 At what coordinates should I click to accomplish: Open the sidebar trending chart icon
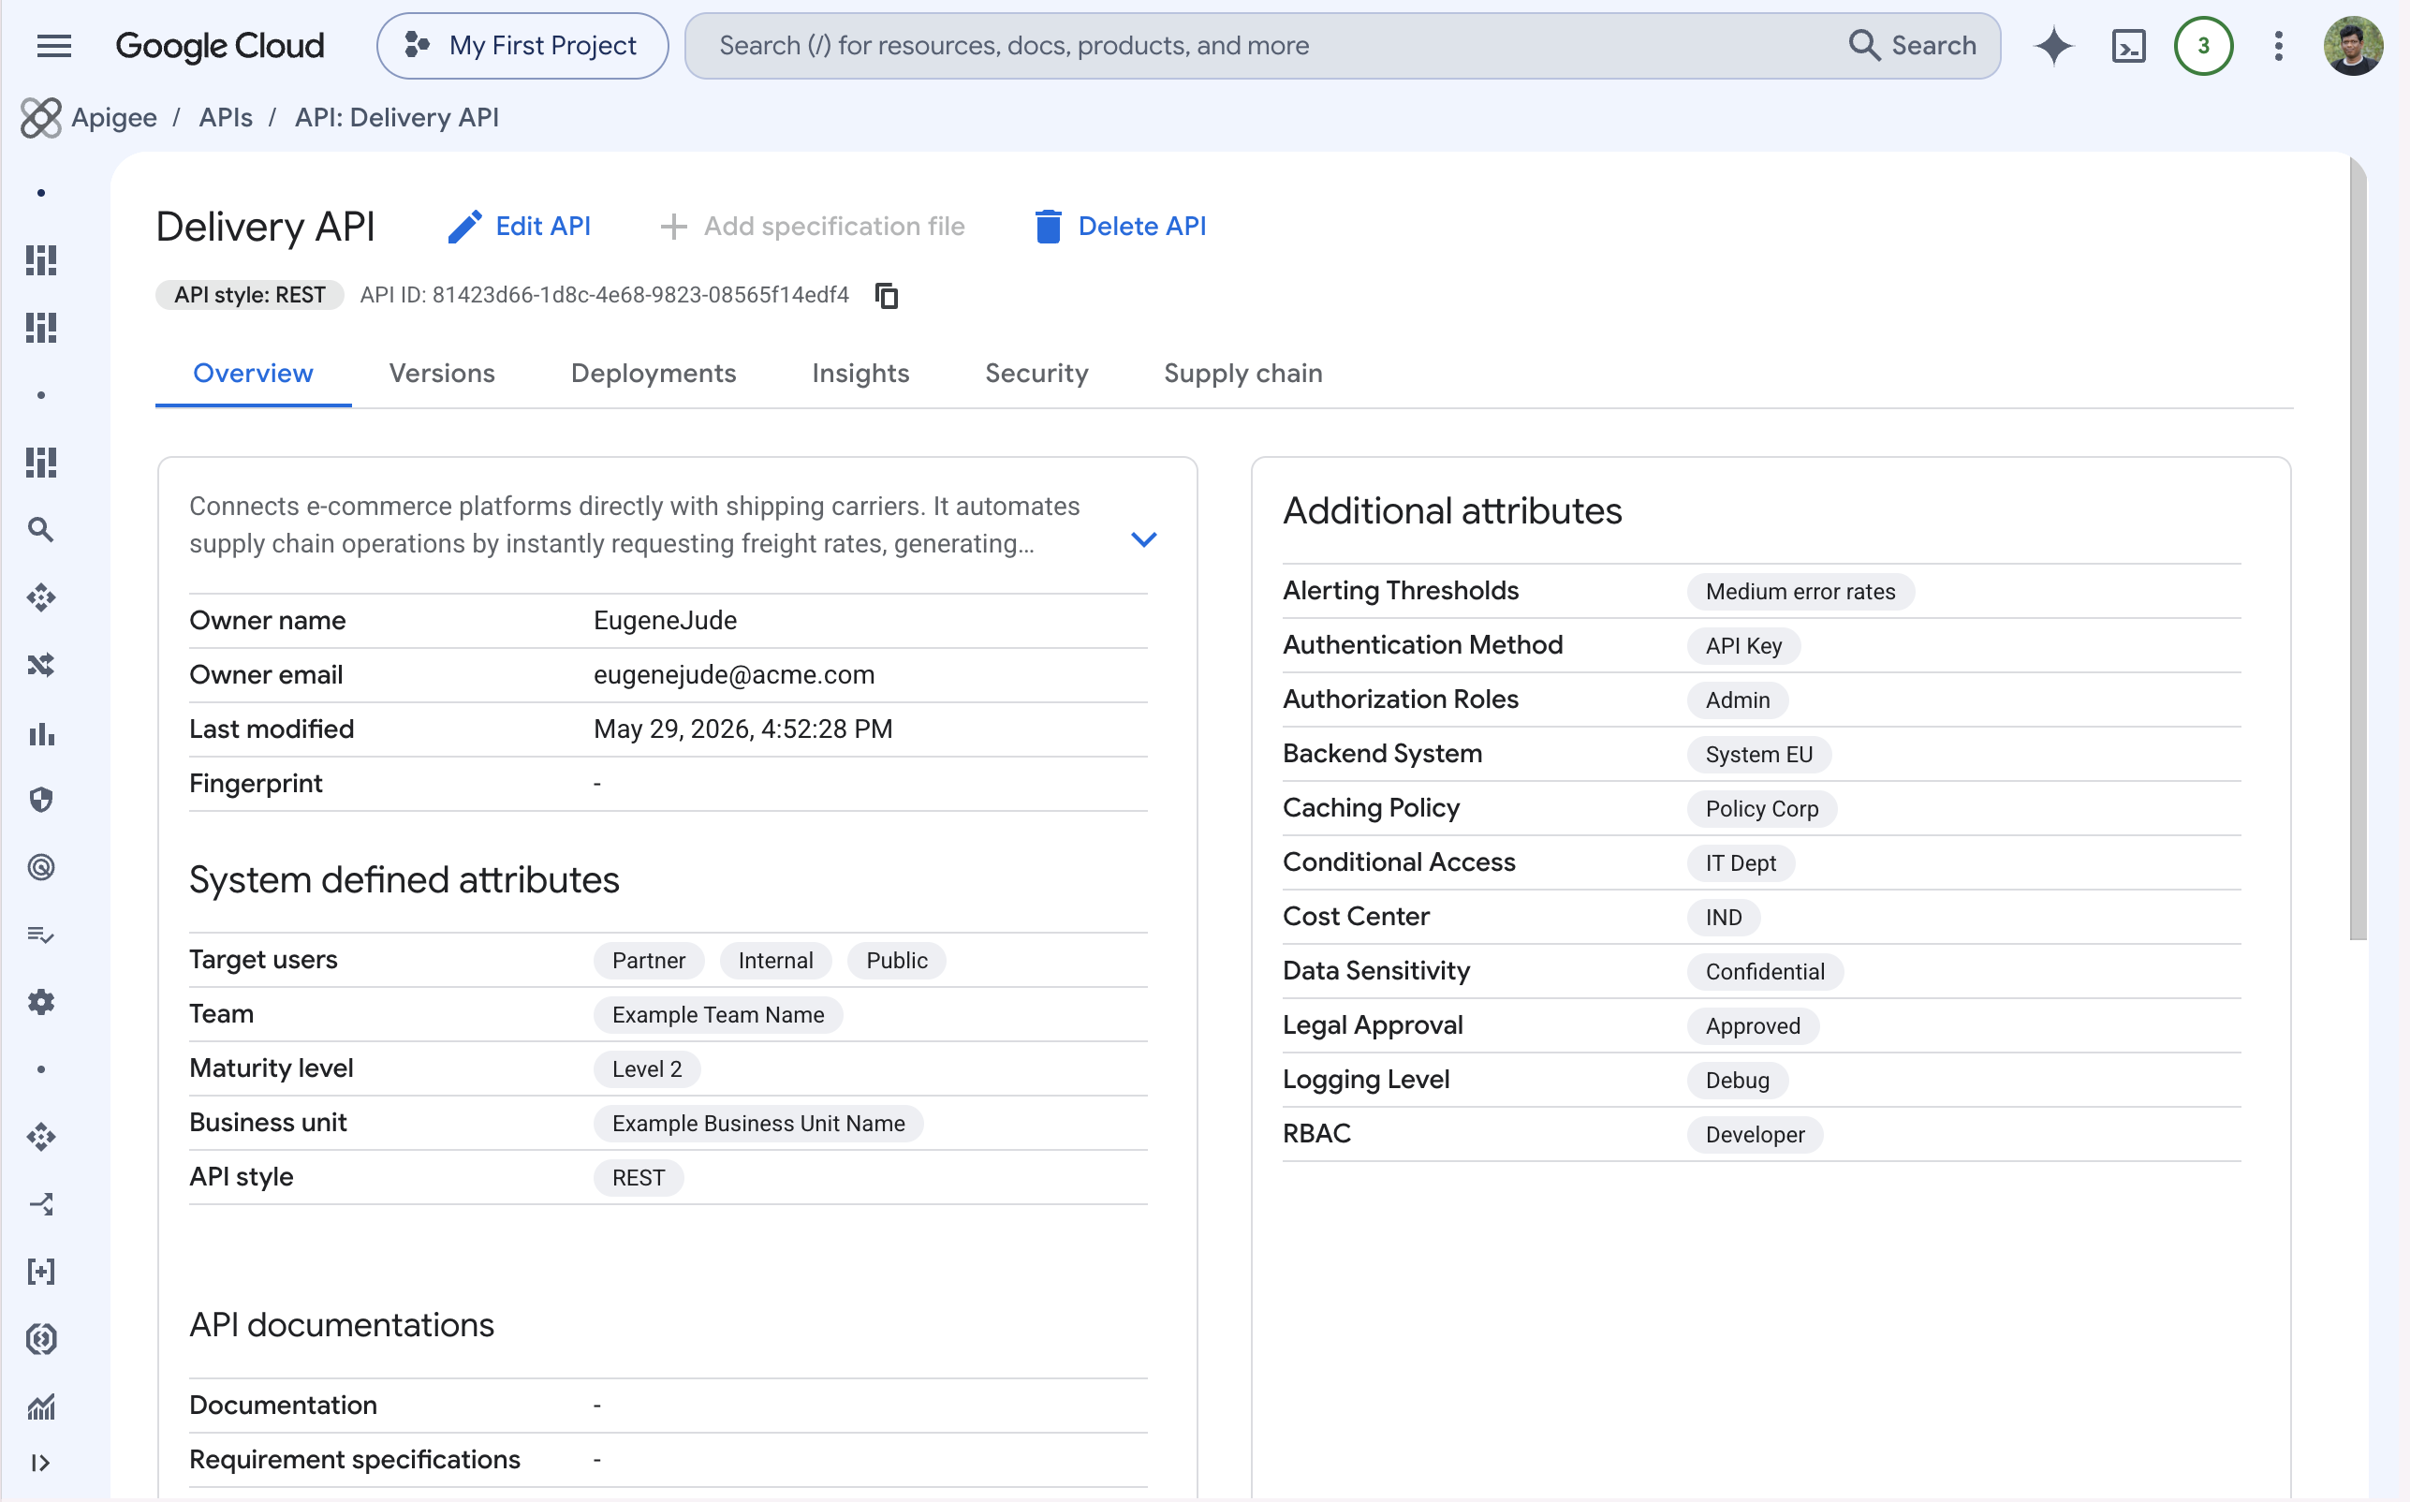(40, 1406)
